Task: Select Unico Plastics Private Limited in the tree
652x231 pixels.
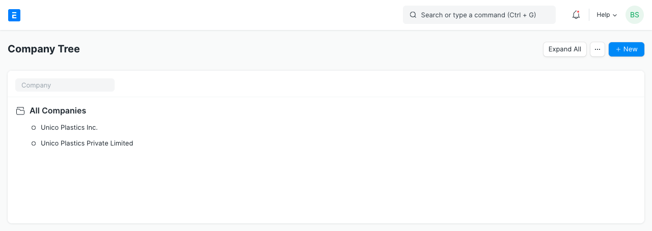Action: point(87,143)
